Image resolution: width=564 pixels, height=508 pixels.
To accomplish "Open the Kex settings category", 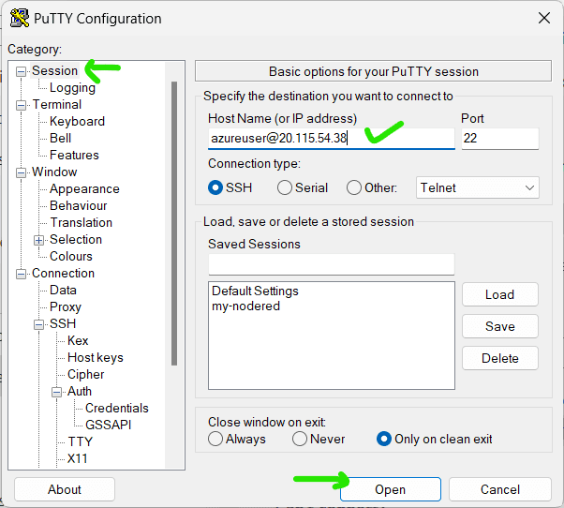I will [x=78, y=341].
